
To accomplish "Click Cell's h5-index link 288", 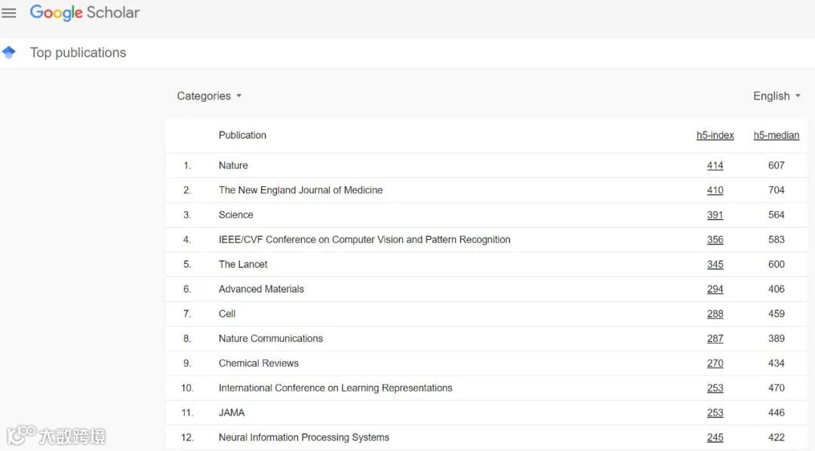I will (x=715, y=314).
